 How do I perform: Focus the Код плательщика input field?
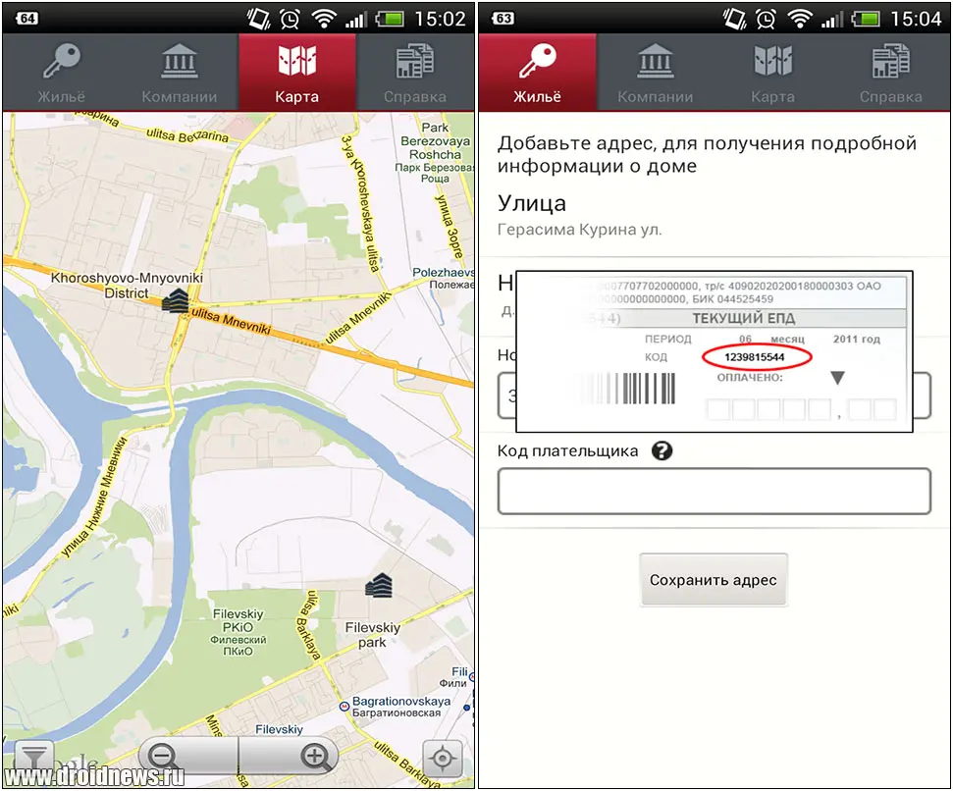pos(715,491)
